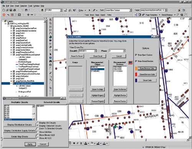This screenshot has height=149, width=192.
Task: Check Show Empty ULS option
Action: coord(38,135)
